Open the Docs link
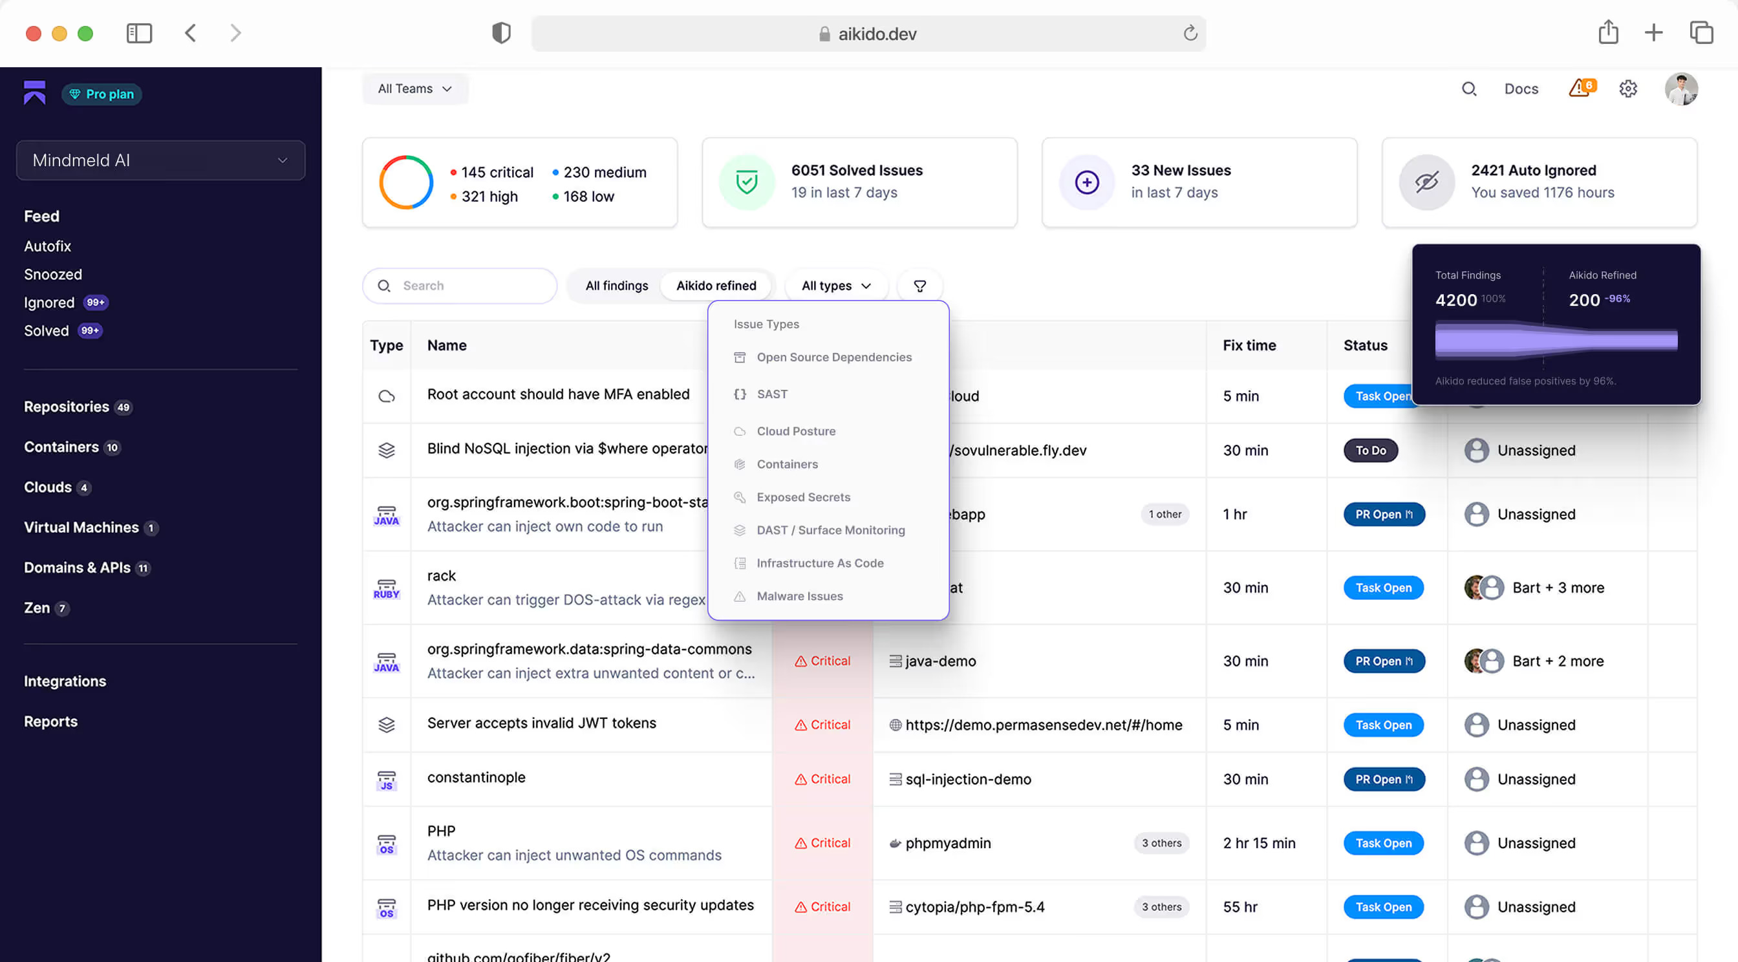Viewport: 1738px width, 962px height. coord(1521,89)
